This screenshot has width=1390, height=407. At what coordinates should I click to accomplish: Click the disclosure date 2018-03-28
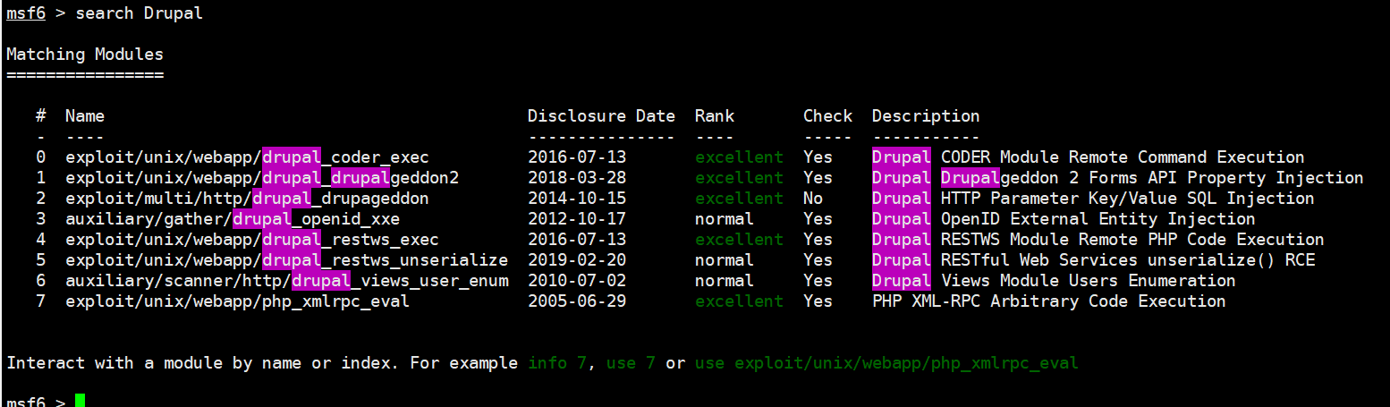tap(577, 178)
